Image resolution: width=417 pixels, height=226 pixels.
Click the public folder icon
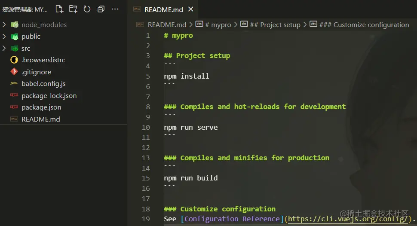click(14, 37)
